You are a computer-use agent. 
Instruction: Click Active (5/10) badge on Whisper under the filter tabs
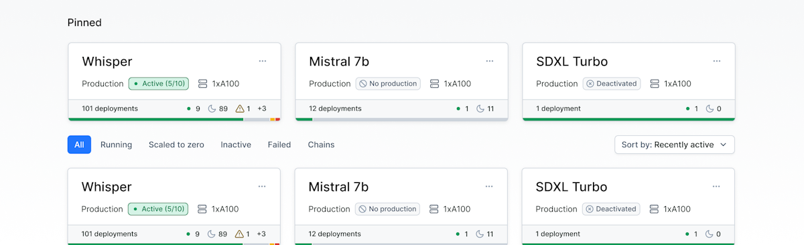click(x=158, y=209)
